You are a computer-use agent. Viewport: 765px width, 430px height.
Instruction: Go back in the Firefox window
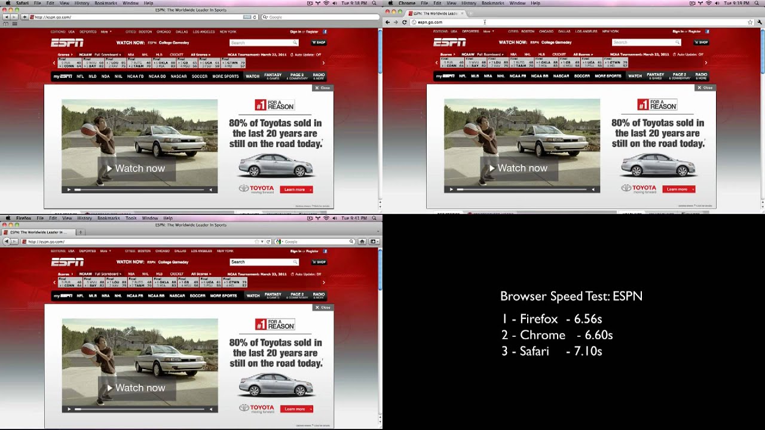click(7, 241)
